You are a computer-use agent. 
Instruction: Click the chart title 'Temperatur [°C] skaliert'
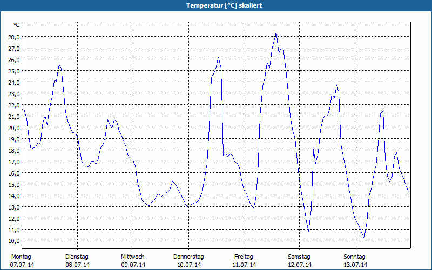tap(224, 5)
